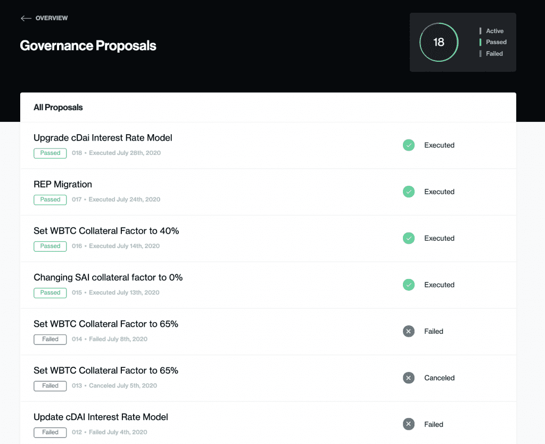The height and width of the screenshot is (444, 545).
Task: Select the Active legend item
Action: [494, 31]
